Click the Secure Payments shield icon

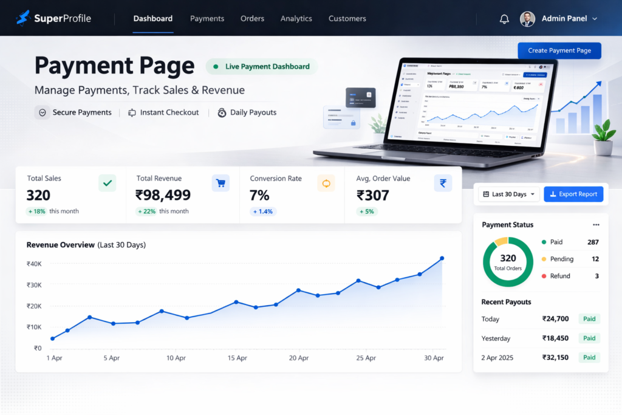pos(42,112)
